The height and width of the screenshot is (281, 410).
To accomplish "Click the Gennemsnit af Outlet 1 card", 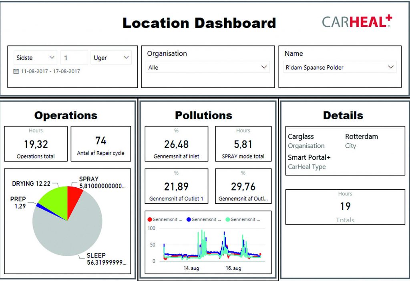I will (x=176, y=186).
